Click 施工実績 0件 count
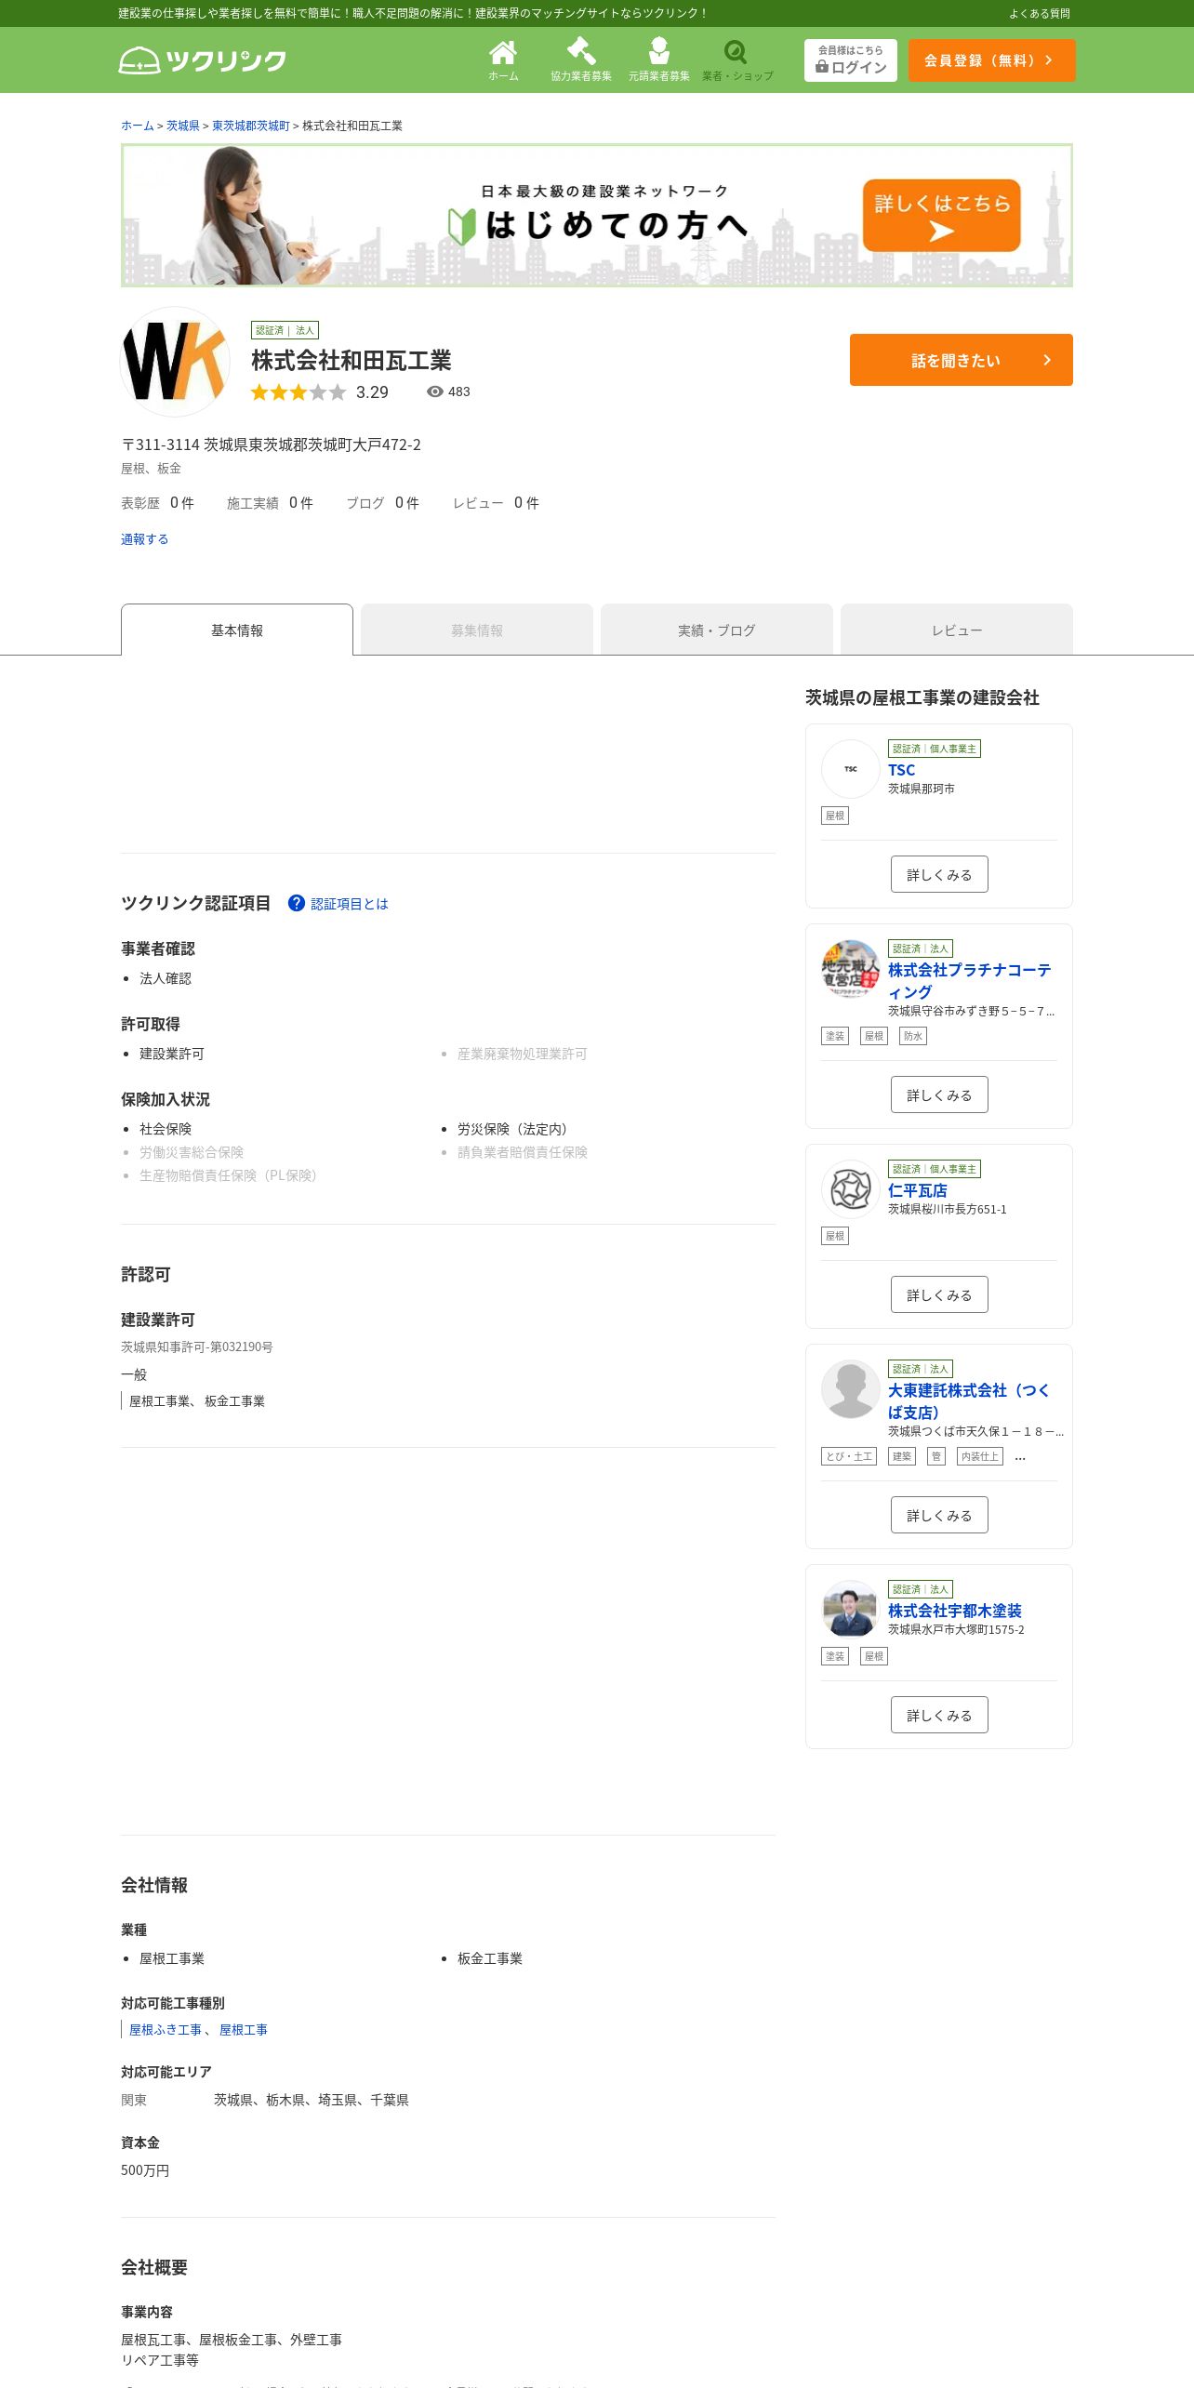 point(270,503)
